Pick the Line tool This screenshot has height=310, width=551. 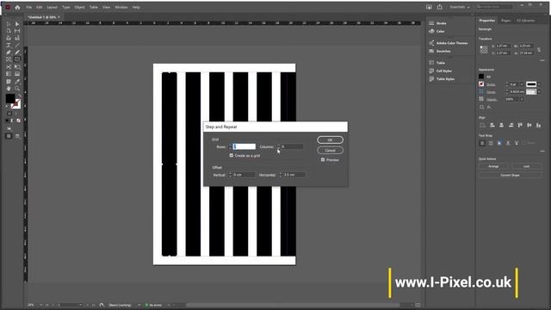[x=17, y=46]
